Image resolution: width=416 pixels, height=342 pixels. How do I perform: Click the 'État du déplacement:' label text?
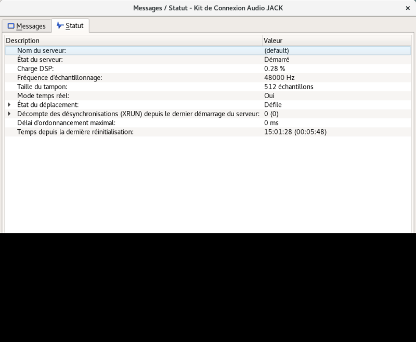coord(48,104)
